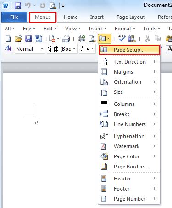Open the Insert classic menu
Viewport: 172px width, 208px height.
click(98, 29)
